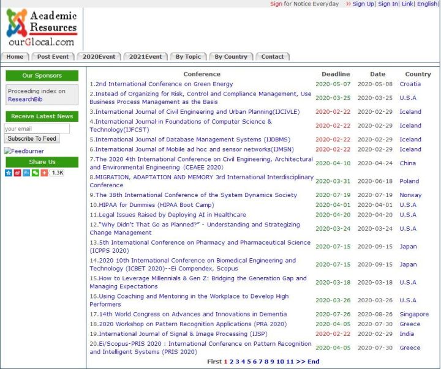
Task: Click Our Sponsors heading
Action: coord(42,76)
